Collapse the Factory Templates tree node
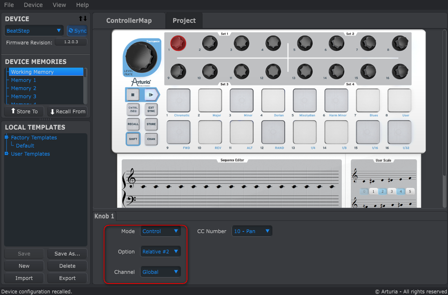This screenshot has height=295, width=448. click(x=7, y=137)
